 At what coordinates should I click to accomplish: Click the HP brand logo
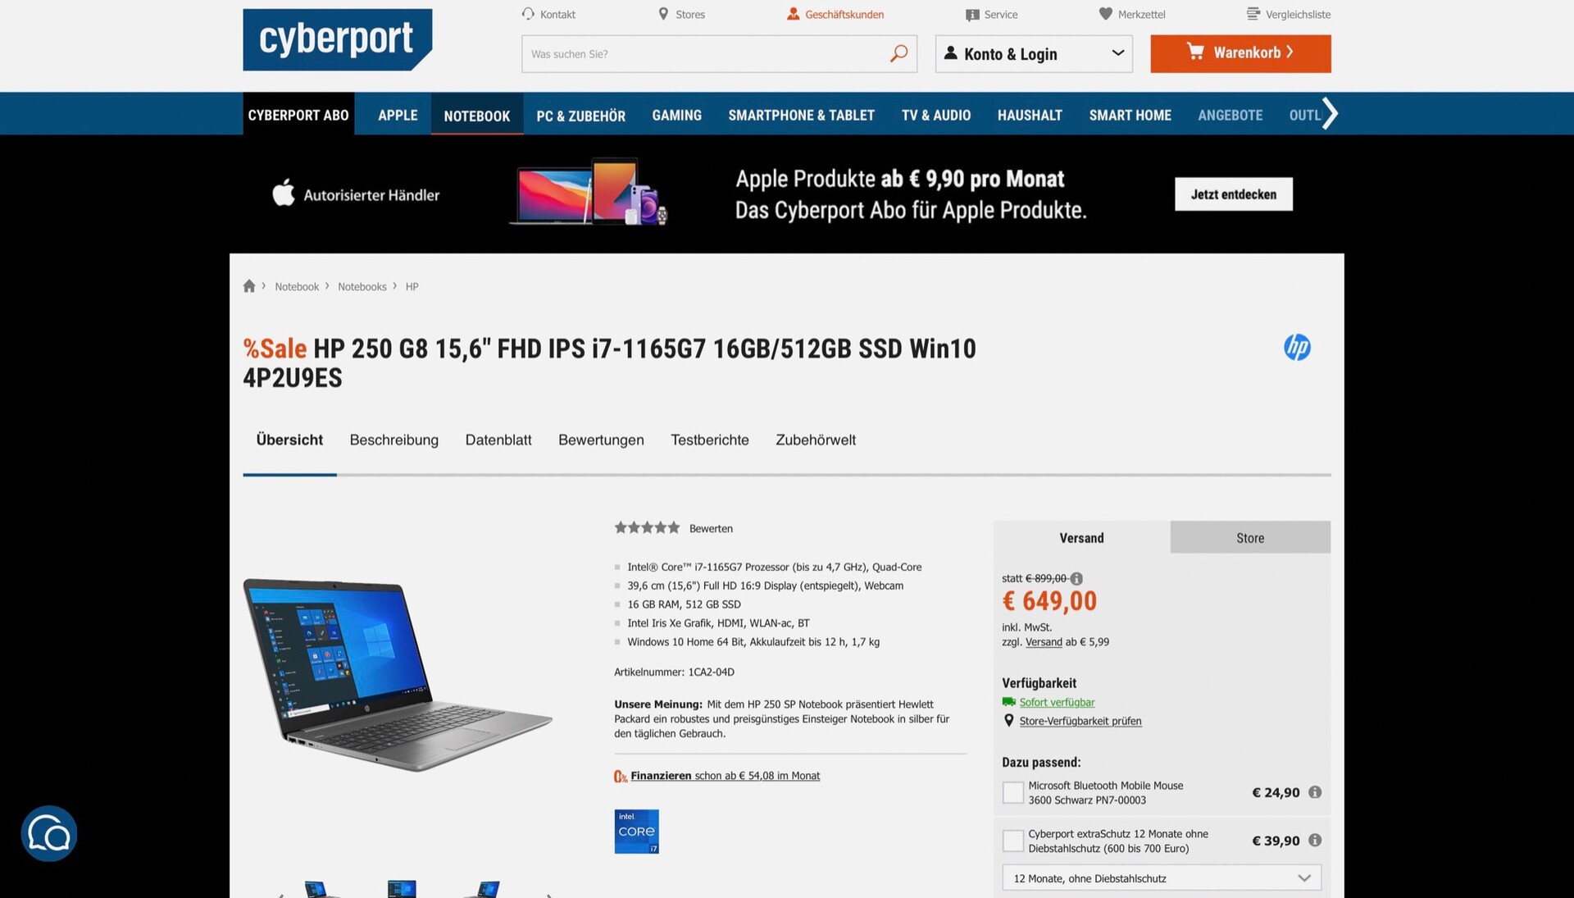click(x=1297, y=347)
